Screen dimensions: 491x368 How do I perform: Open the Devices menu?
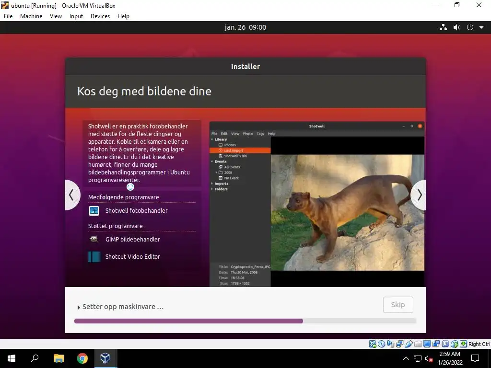(100, 16)
